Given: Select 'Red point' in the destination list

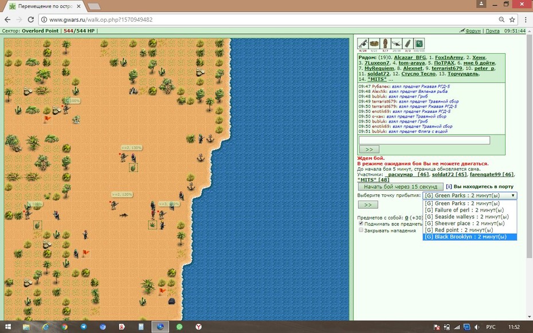Looking at the screenshot, I should (x=470, y=230).
